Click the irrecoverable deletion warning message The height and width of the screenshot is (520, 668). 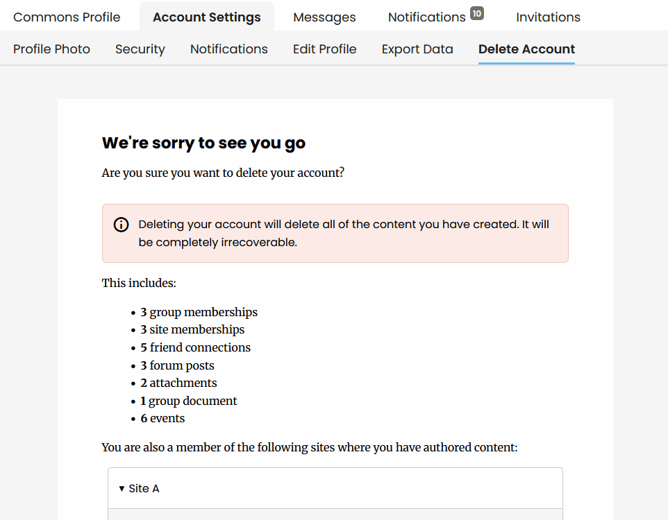click(x=344, y=234)
